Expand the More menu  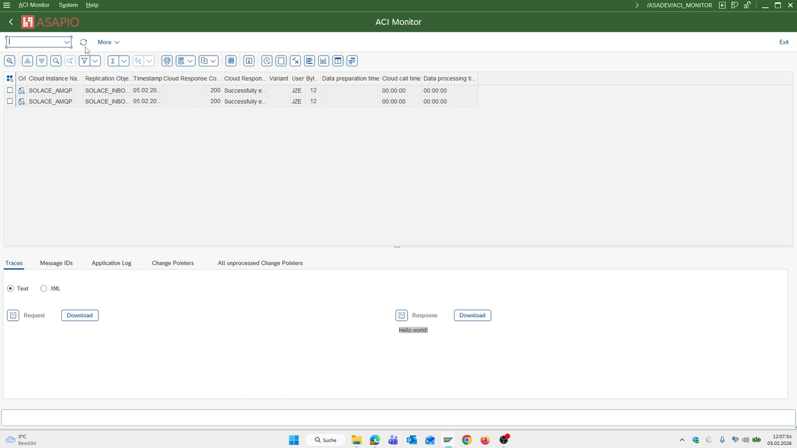pyautogui.click(x=108, y=42)
